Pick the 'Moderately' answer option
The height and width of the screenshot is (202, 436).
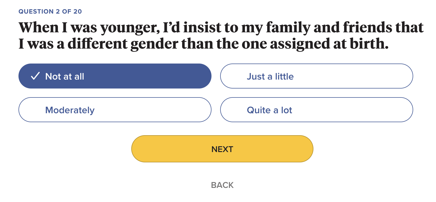(115, 110)
